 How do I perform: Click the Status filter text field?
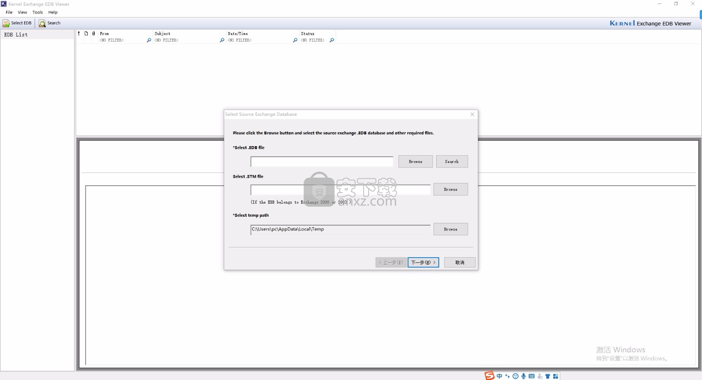[314, 40]
